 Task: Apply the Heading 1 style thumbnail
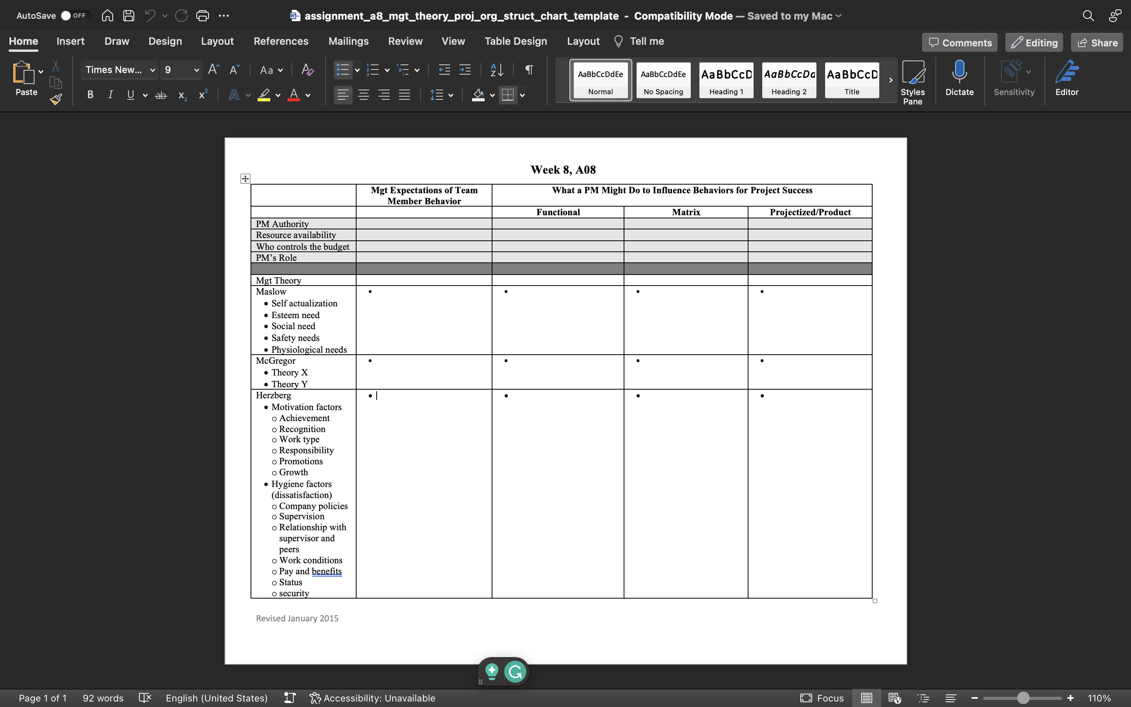(x=726, y=80)
